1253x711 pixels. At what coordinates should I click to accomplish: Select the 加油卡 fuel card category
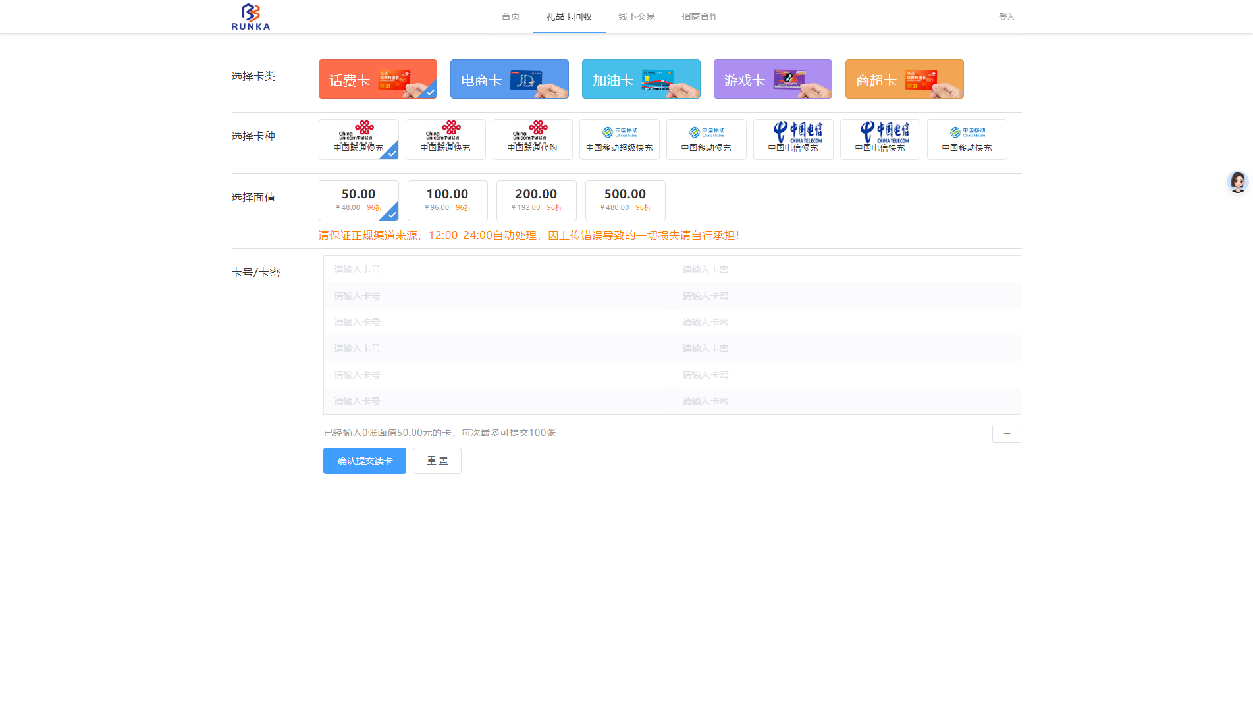[641, 79]
